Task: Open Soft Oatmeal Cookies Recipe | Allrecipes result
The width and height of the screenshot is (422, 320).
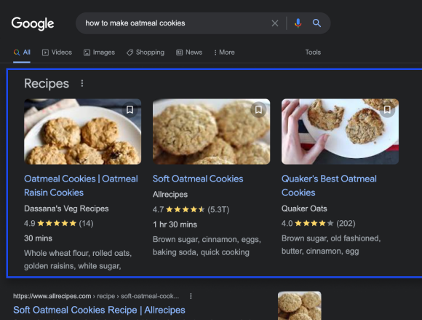Action: 99,310
